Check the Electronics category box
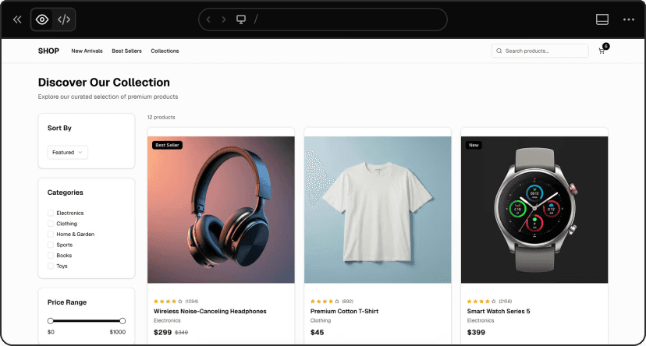This screenshot has height=346, width=646. tap(51, 213)
